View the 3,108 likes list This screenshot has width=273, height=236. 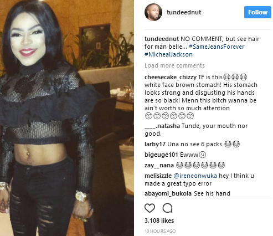coord(159,220)
